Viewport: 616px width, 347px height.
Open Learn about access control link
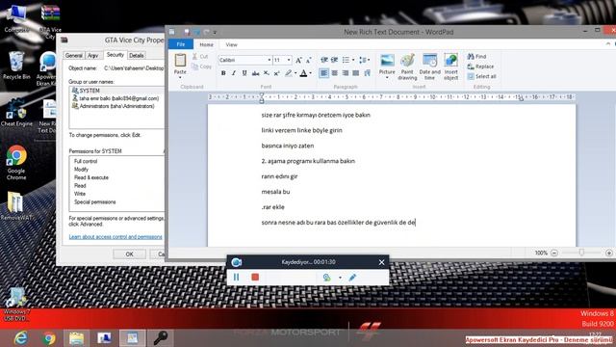(x=115, y=237)
